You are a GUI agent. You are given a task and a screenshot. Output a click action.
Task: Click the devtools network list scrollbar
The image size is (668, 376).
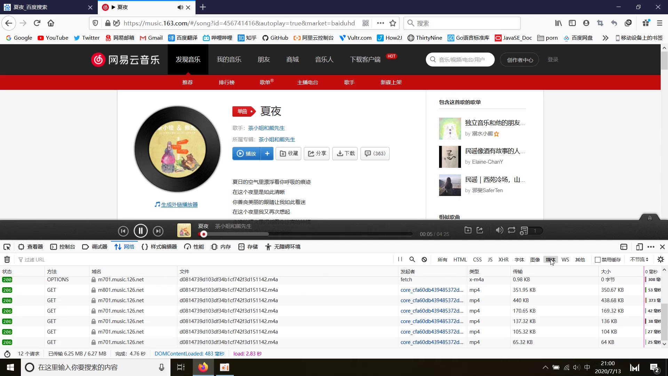664,322
